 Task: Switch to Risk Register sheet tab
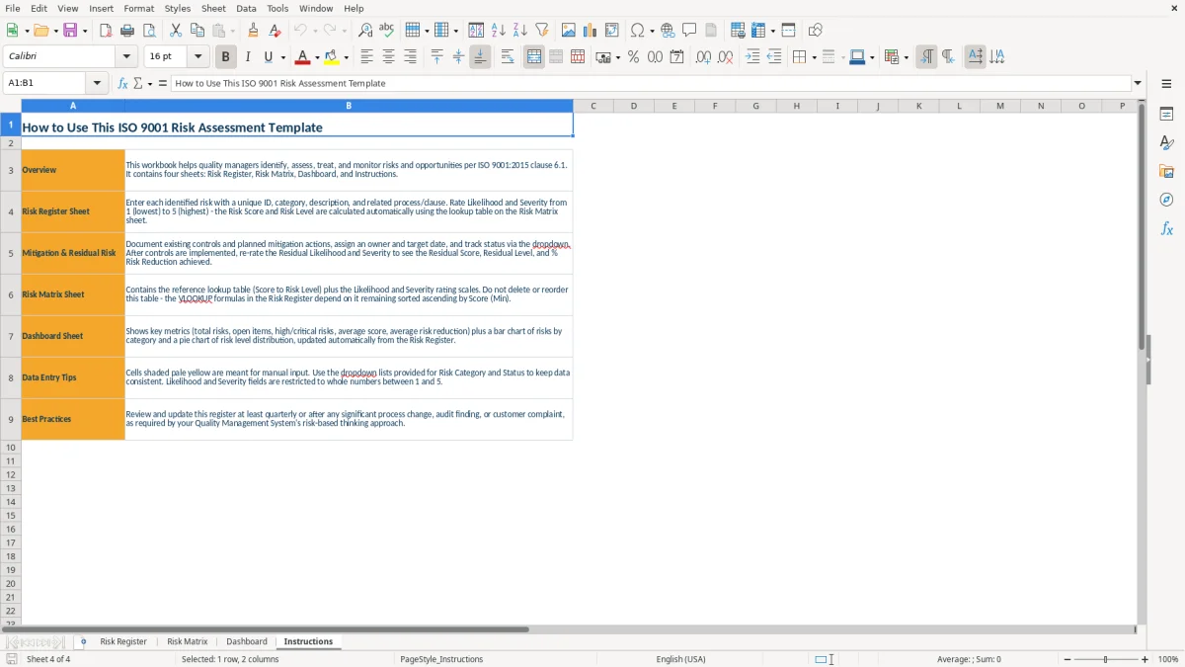(123, 641)
